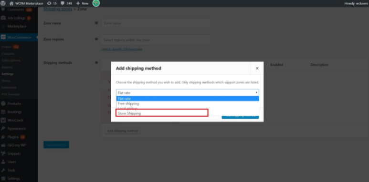This screenshot has height=182, width=369.
Task: Click Add shipping method button below table
Action: [x=123, y=131]
